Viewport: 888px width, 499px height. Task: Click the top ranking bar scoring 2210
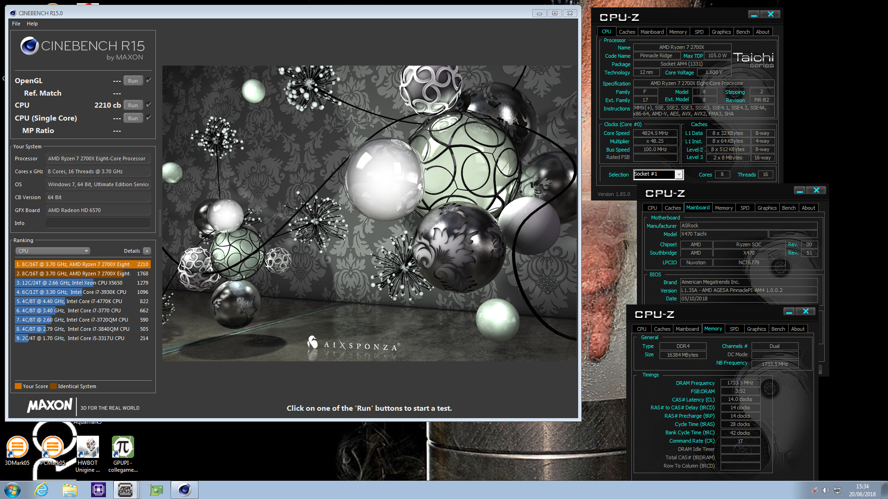pos(83,264)
